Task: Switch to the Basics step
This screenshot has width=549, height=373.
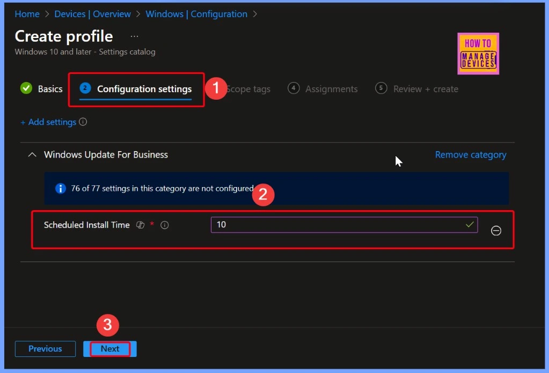Action: pos(41,89)
